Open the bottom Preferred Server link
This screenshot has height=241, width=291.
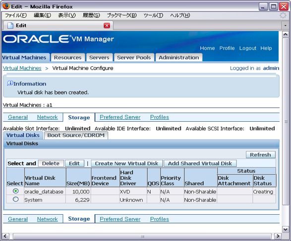tap(120, 219)
